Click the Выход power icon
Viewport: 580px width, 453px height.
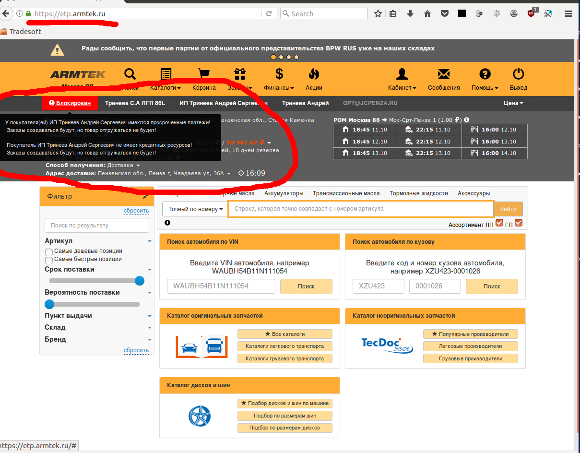pyautogui.click(x=519, y=74)
